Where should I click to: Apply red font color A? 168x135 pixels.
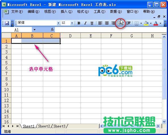[156, 23]
